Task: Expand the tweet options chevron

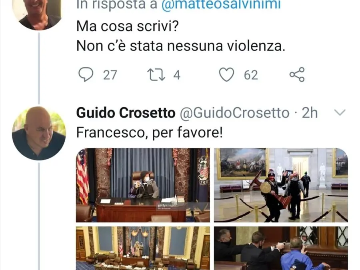Action: [340, 112]
